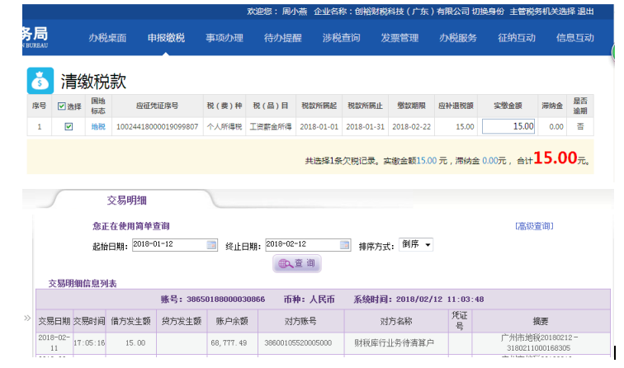Image resolution: width=624 pixels, height=368 pixels.
Task: Click the 查询 search button
Action: click(297, 263)
